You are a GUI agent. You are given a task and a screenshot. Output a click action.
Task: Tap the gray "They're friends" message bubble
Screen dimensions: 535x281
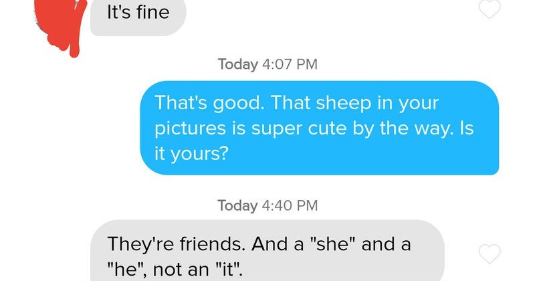[266, 251]
